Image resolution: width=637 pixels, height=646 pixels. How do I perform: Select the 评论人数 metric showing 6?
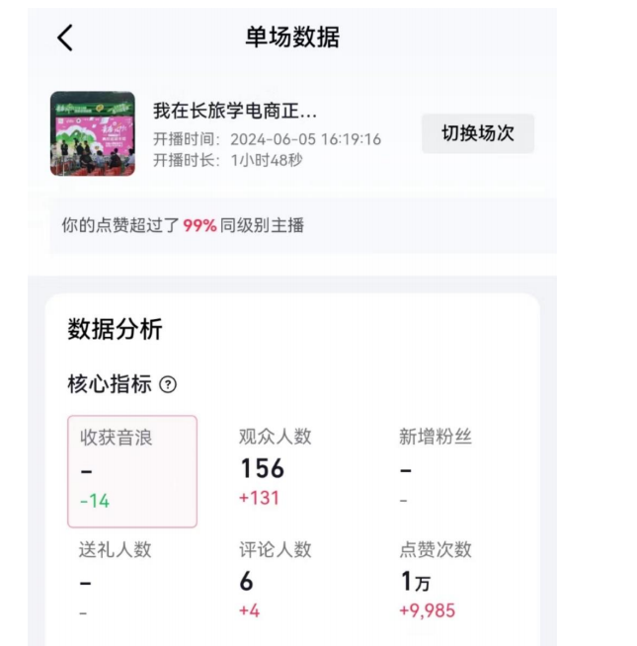coord(276,579)
